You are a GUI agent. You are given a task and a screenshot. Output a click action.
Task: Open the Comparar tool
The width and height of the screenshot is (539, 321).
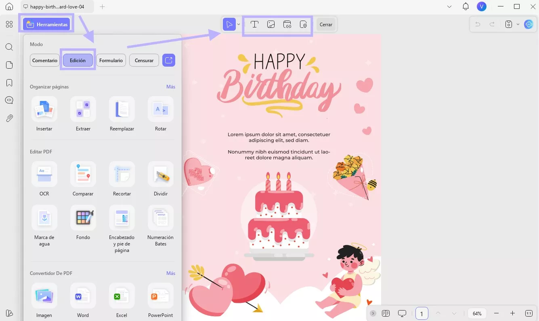(x=83, y=179)
